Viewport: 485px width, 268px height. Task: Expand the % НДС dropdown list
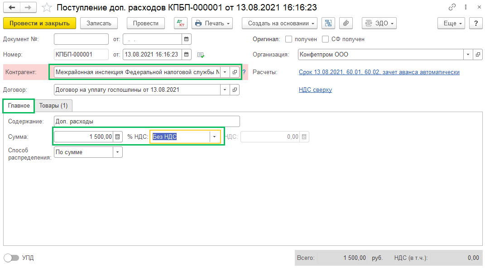click(214, 137)
